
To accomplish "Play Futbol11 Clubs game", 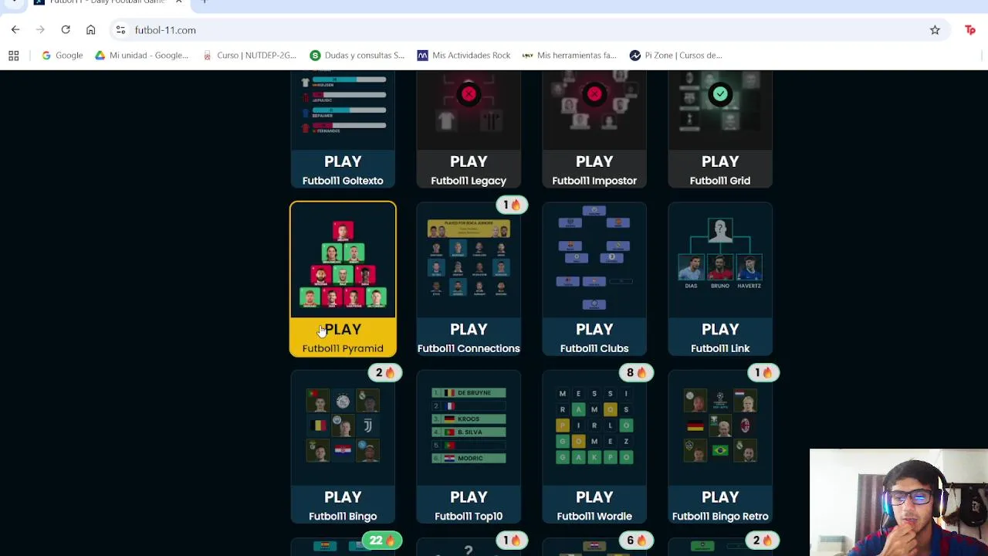I will click(594, 337).
